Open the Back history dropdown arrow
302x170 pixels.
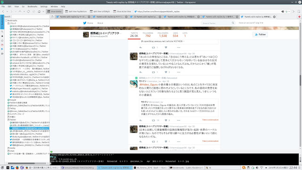point(7,11)
